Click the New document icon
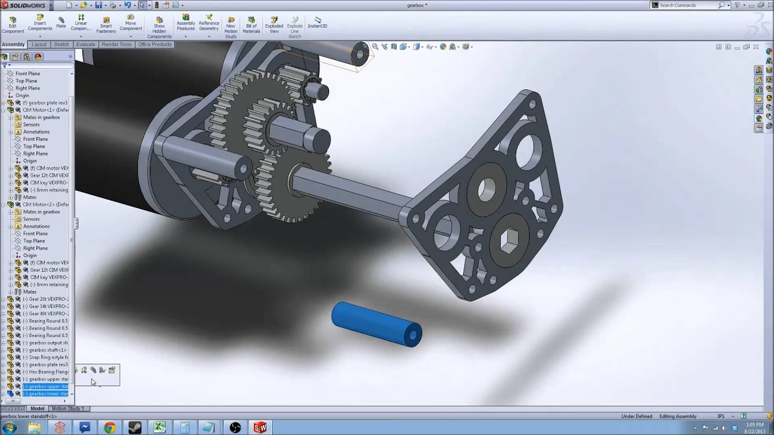Image resolution: width=774 pixels, height=435 pixels. tap(70, 5)
